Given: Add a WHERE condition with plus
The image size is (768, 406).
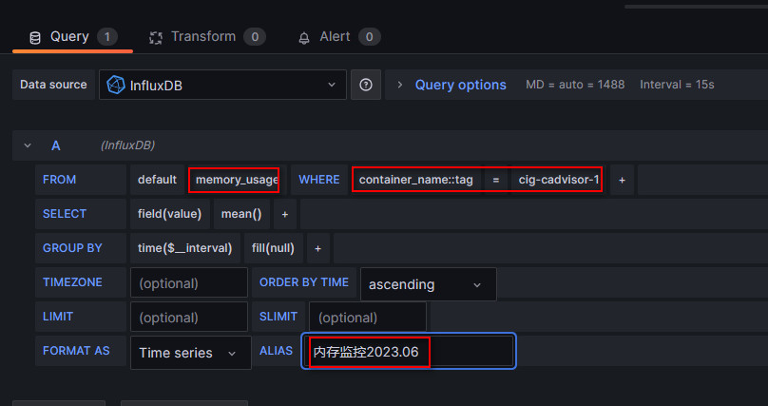Looking at the screenshot, I should [x=622, y=180].
